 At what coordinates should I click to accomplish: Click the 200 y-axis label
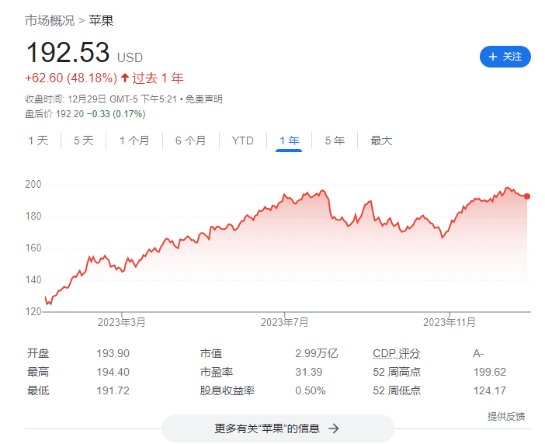pyautogui.click(x=33, y=184)
